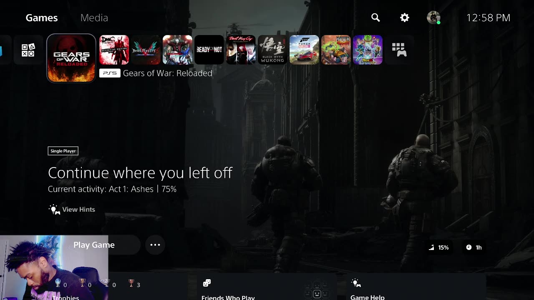Open the user profile avatar
Image resolution: width=534 pixels, height=300 pixels.
(433, 17)
